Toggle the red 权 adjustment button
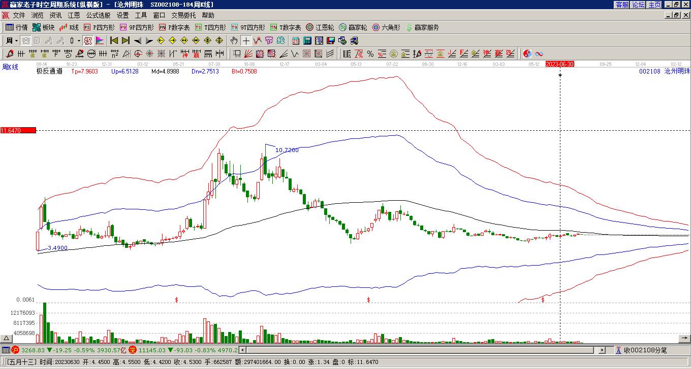691x369 pixels. (x=87, y=41)
